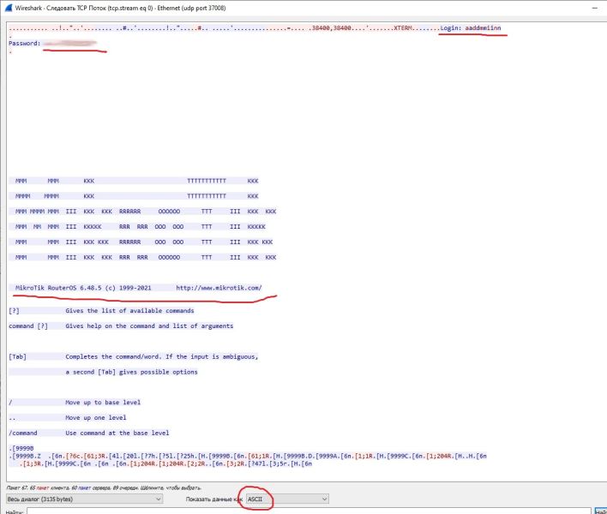Click the 'MikroTik RouterOS 6.48.5' banner line
The width and height of the screenshot is (607, 514).
(x=83, y=288)
